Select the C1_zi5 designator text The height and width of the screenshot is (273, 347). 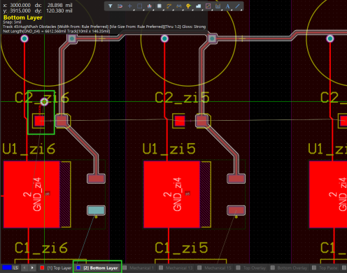[x=181, y=248]
